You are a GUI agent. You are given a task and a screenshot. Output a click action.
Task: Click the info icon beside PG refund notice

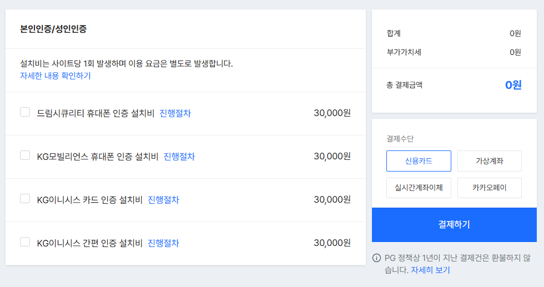tap(376, 258)
